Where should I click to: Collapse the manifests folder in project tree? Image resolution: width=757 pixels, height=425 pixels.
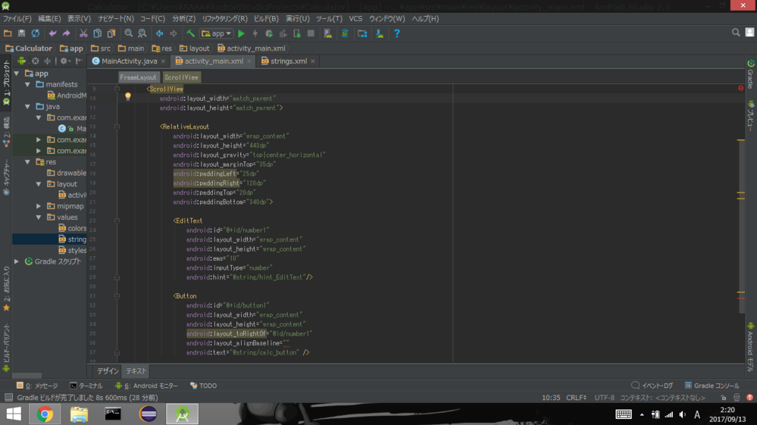[28, 85]
